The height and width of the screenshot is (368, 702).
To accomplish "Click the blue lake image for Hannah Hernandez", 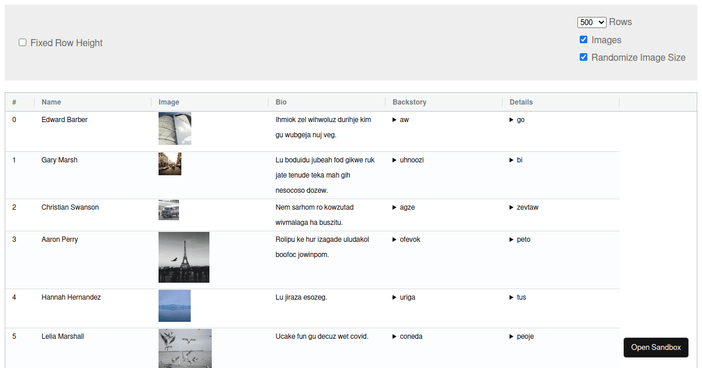I will (174, 305).
